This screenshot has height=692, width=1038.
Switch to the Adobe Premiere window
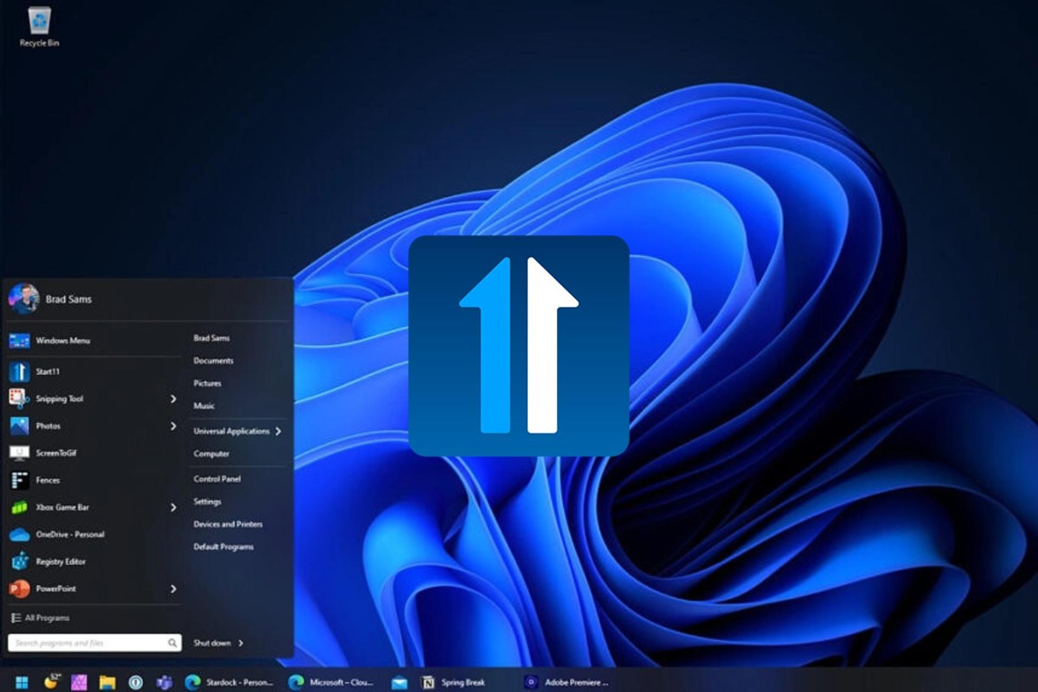click(568, 682)
